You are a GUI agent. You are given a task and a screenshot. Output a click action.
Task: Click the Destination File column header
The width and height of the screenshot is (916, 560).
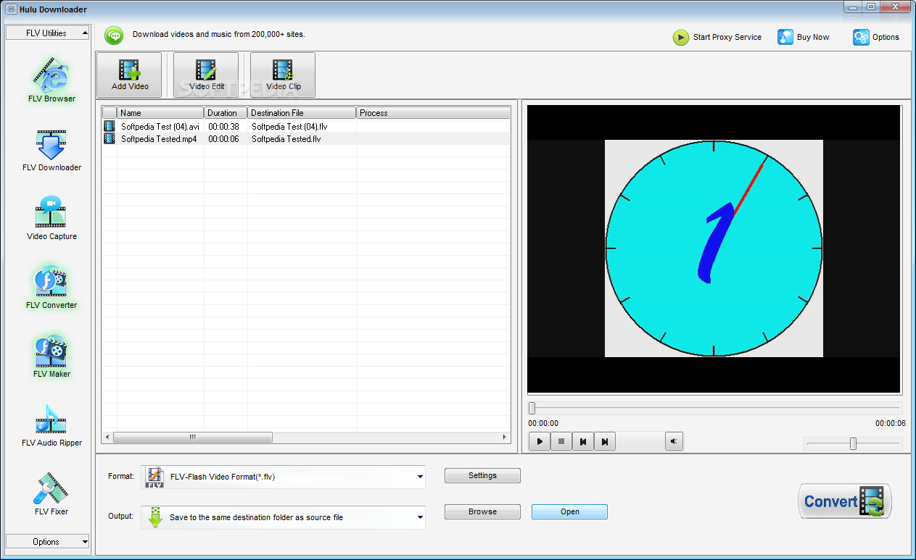(302, 112)
